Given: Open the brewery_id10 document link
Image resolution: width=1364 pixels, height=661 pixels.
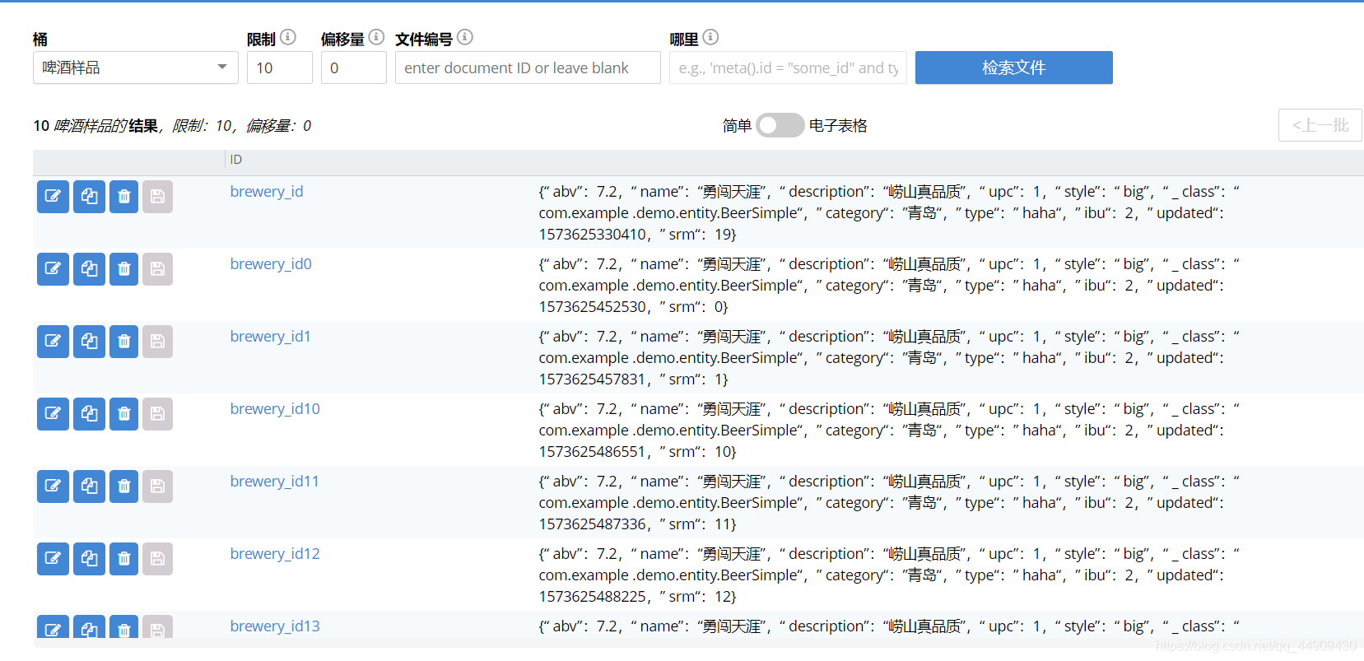Looking at the screenshot, I should 275,408.
